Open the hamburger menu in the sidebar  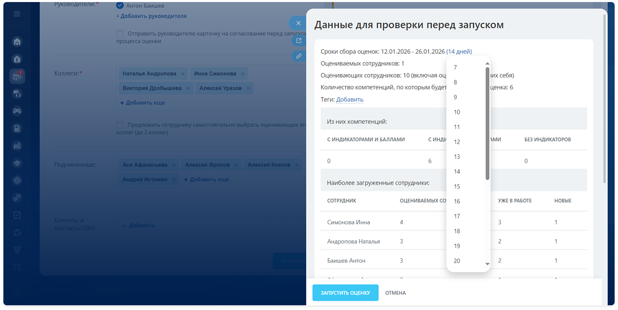point(17,14)
